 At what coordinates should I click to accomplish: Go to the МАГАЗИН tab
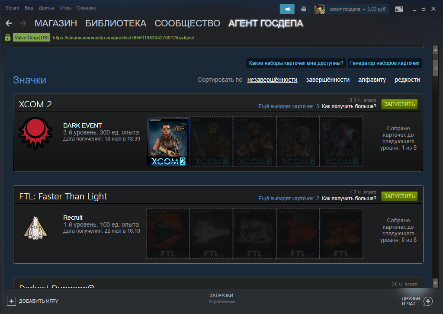click(56, 23)
